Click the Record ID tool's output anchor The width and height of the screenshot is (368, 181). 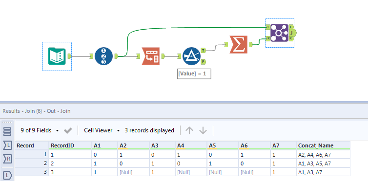click(116, 56)
